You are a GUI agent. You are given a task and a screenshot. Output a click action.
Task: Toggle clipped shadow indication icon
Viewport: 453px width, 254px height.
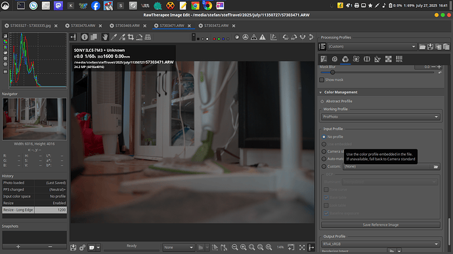(253, 37)
